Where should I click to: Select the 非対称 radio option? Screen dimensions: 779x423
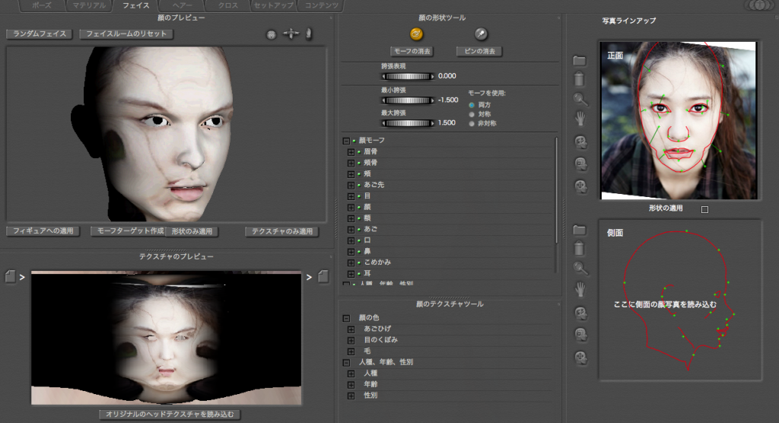[472, 123]
